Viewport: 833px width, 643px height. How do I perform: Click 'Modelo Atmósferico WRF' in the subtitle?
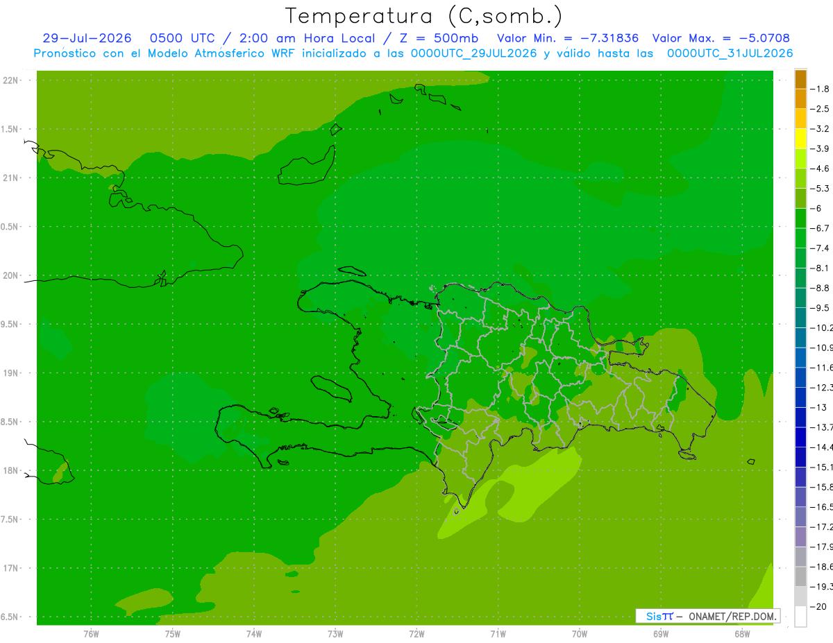pos(221,53)
